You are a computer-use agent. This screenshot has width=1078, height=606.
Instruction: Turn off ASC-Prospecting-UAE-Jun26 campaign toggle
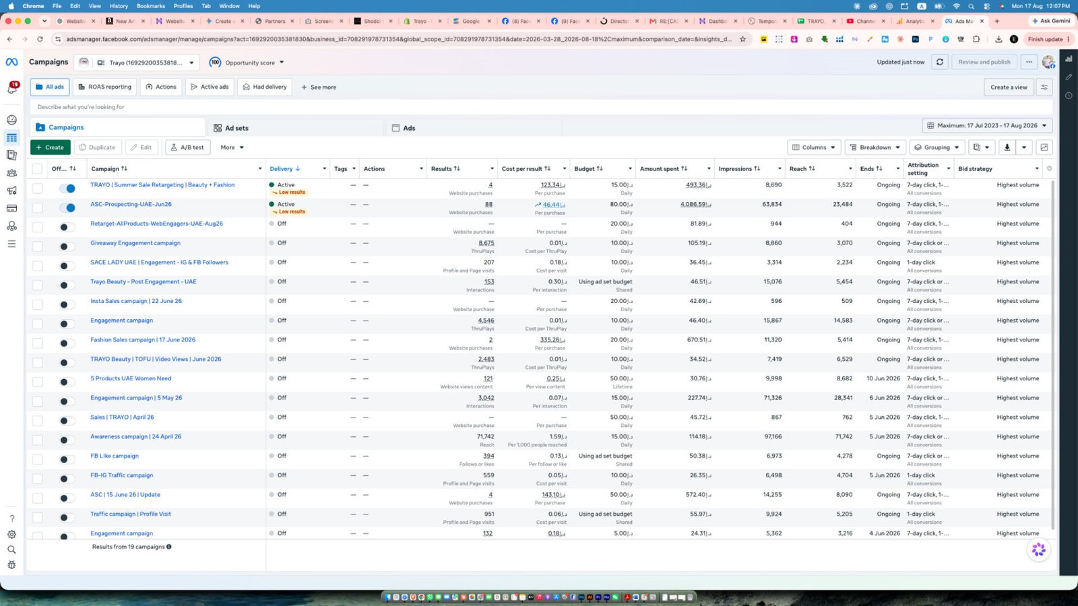point(67,207)
